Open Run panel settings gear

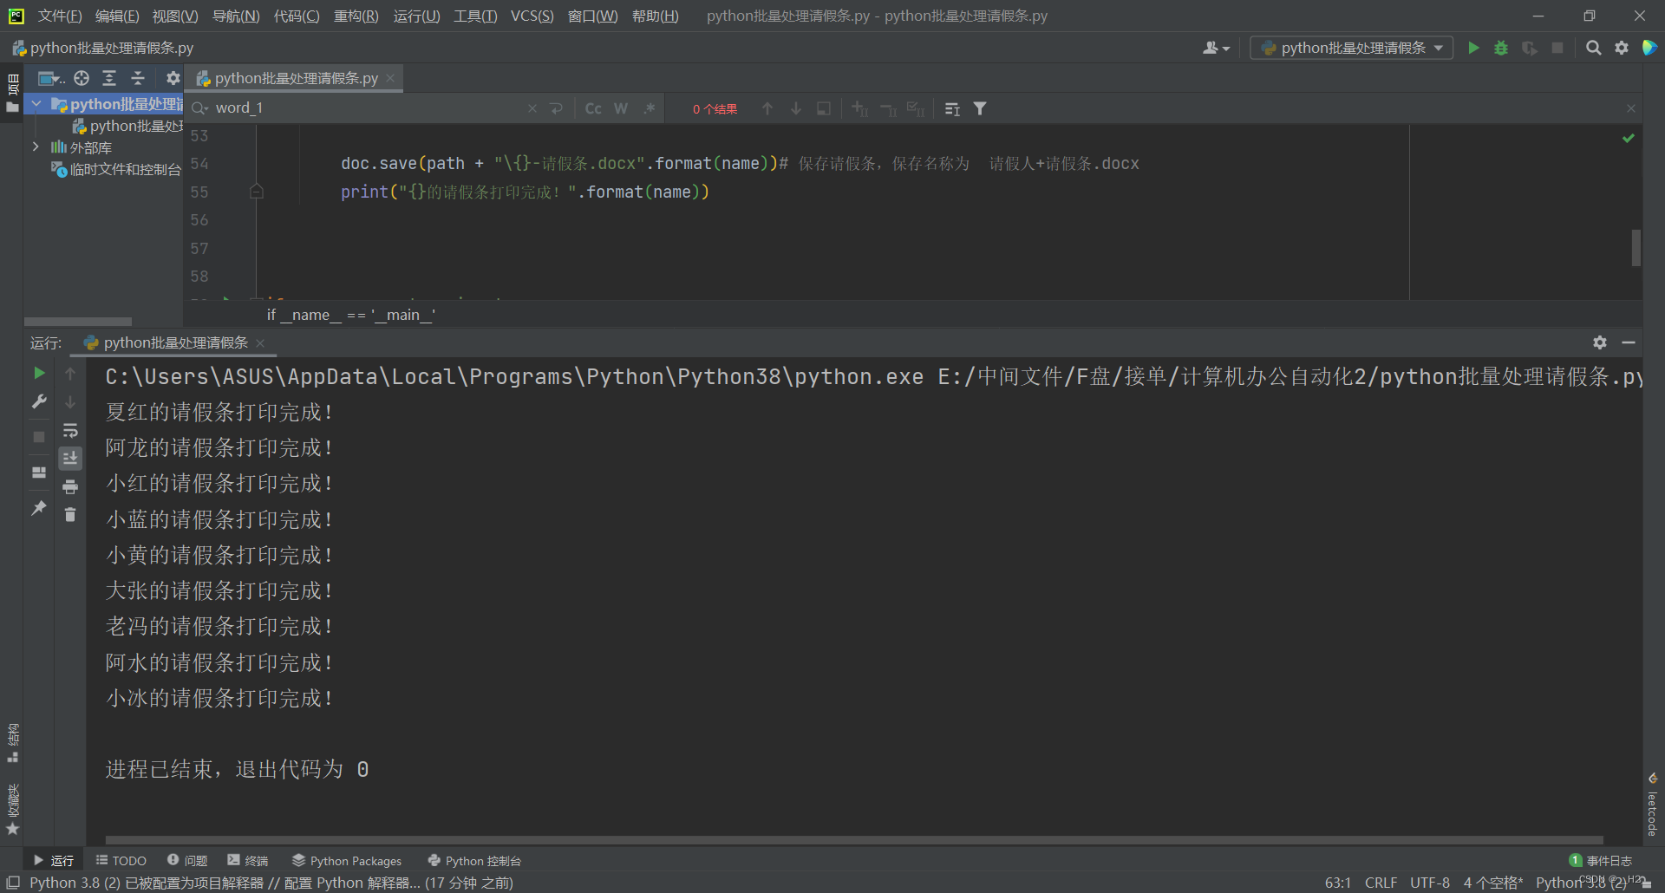[x=1600, y=342]
